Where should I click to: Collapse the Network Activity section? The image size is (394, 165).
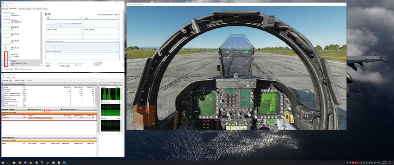[x=95, y=110]
